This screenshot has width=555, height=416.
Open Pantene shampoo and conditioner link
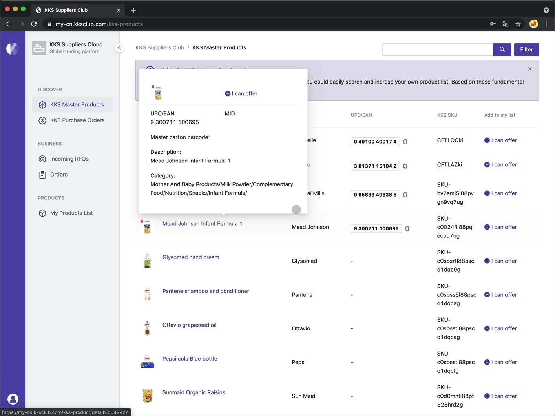206,291
